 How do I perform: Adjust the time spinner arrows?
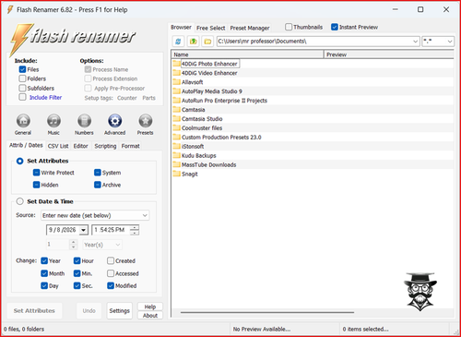click(x=135, y=230)
